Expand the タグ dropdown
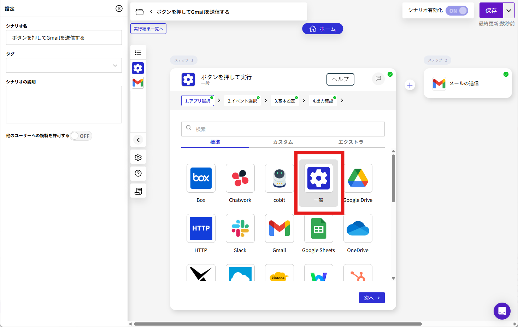518x327 pixels. [64, 65]
